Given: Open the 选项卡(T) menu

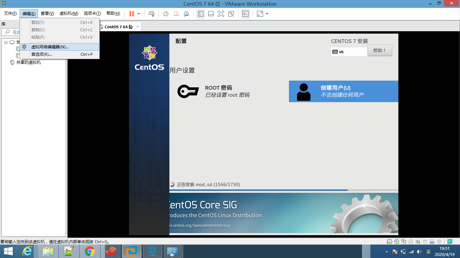Looking at the screenshot, I should pyautogui.click(x=92, y=13).
